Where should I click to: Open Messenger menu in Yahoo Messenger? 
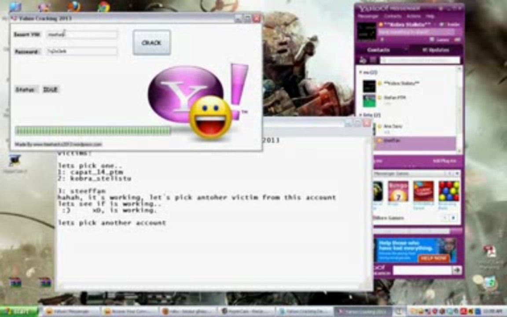pos(368,16)
